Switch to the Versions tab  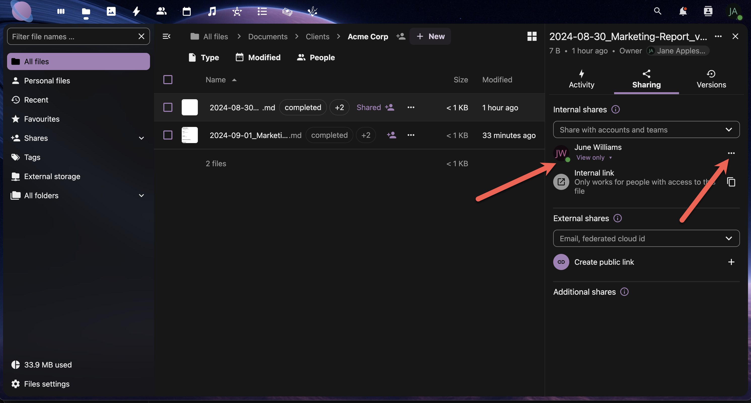click(711, 79)
